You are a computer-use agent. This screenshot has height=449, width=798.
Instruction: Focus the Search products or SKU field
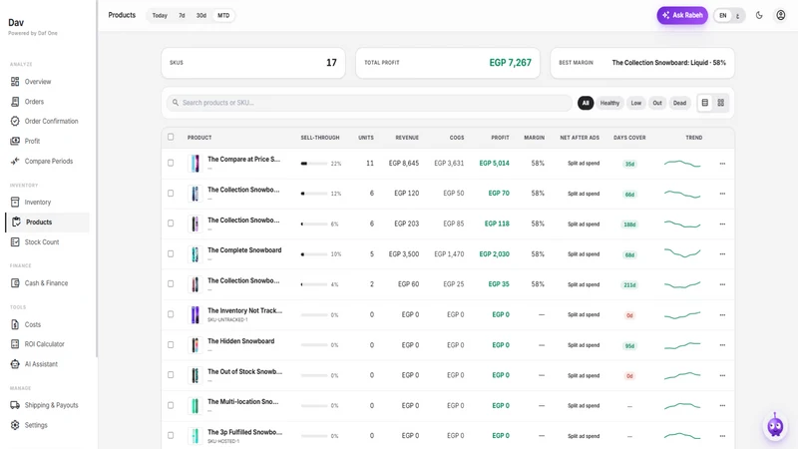[x=369, y=103]
